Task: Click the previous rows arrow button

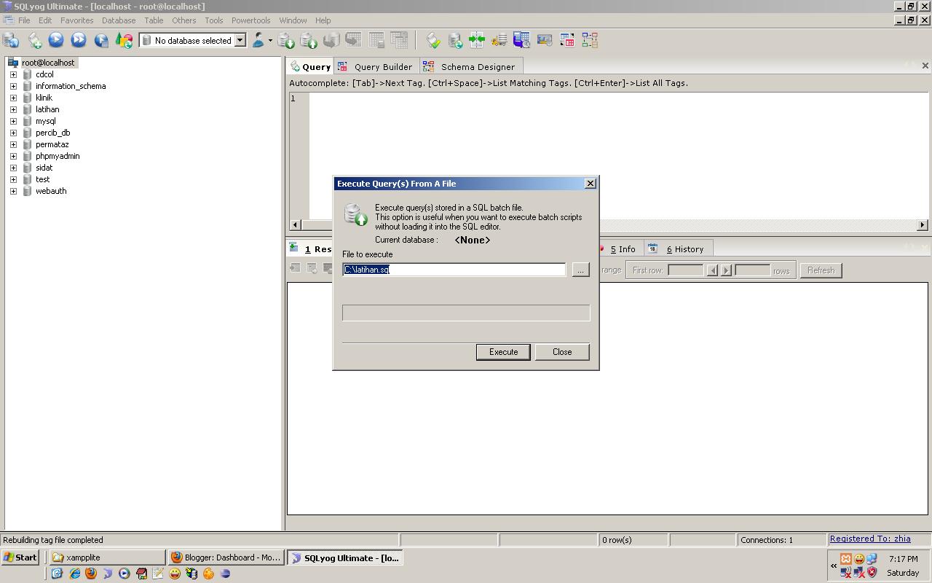Action: (x=713, y=270)
